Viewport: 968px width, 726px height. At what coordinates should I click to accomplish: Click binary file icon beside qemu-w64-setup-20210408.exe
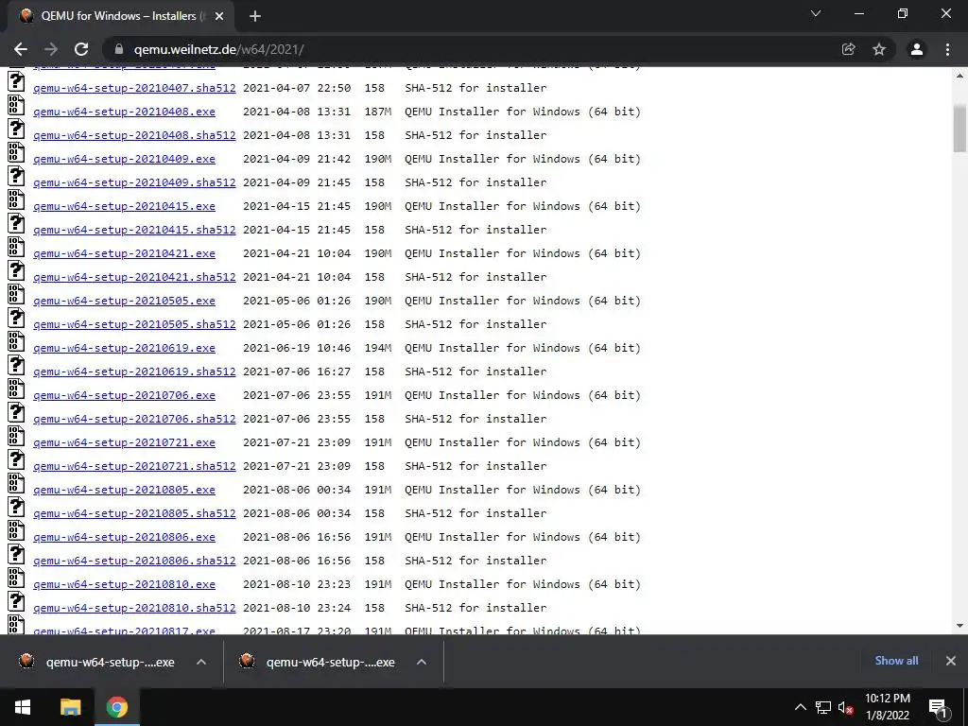click(x=16, y=105)
